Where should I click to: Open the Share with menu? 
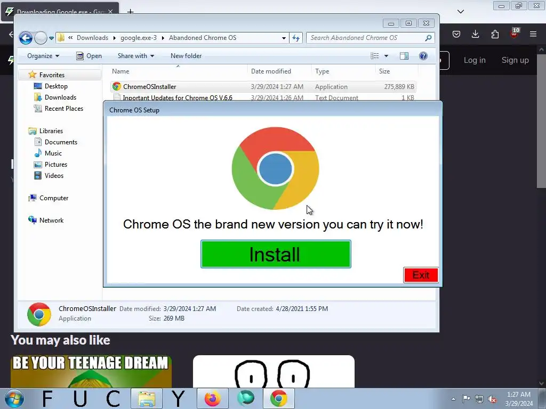136,55
